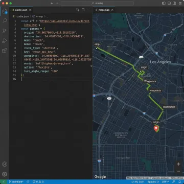Open the Extensions view

point(5,51)
